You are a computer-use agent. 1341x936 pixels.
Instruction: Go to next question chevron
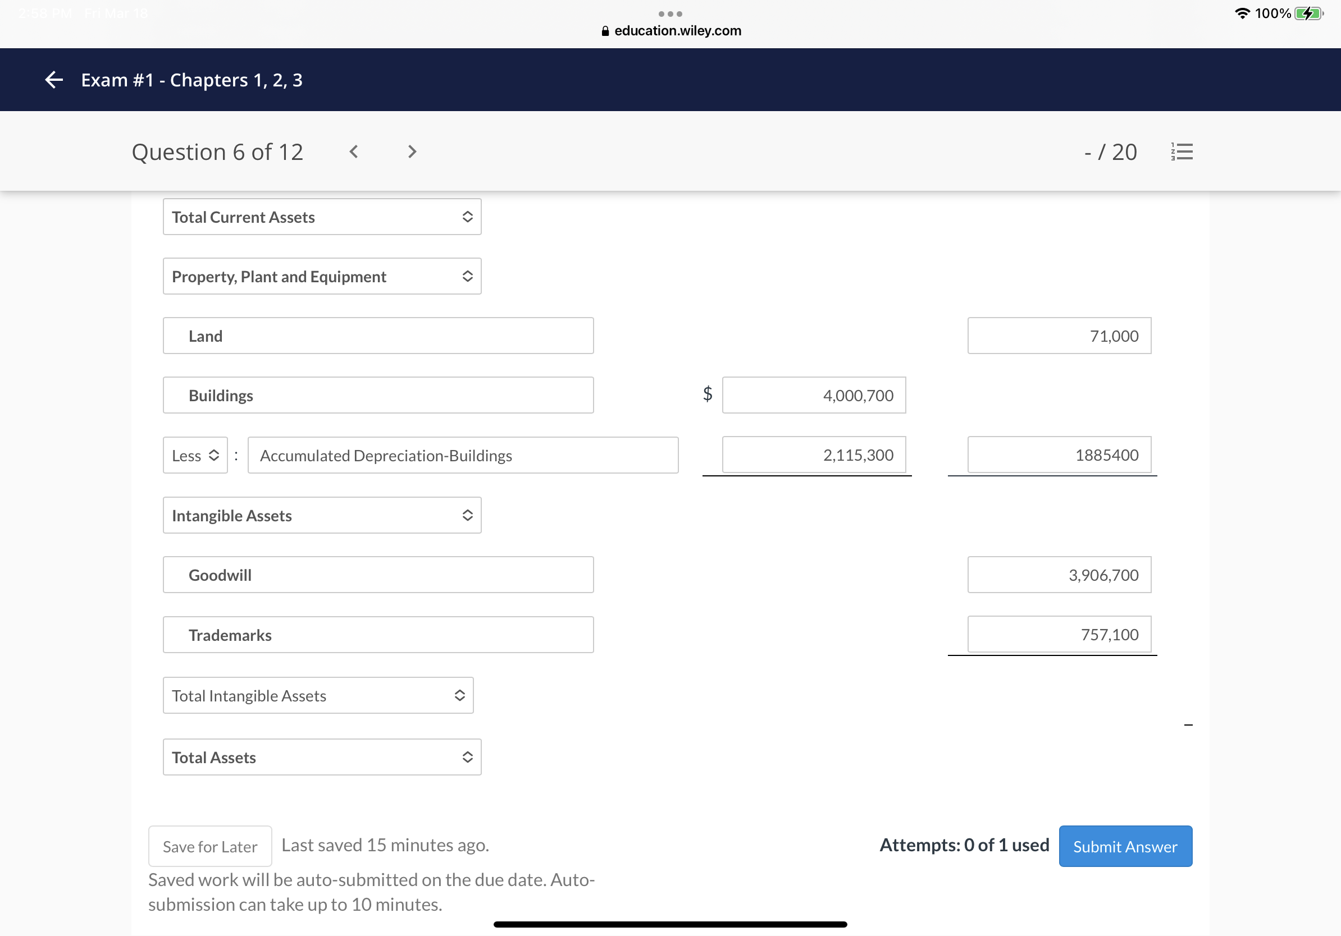pos(412,152)
